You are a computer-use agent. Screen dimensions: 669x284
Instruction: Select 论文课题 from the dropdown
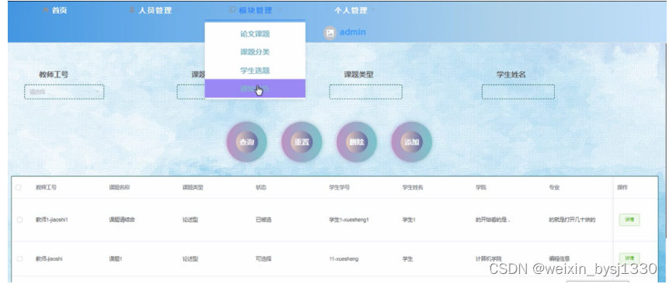click(255, 34)
